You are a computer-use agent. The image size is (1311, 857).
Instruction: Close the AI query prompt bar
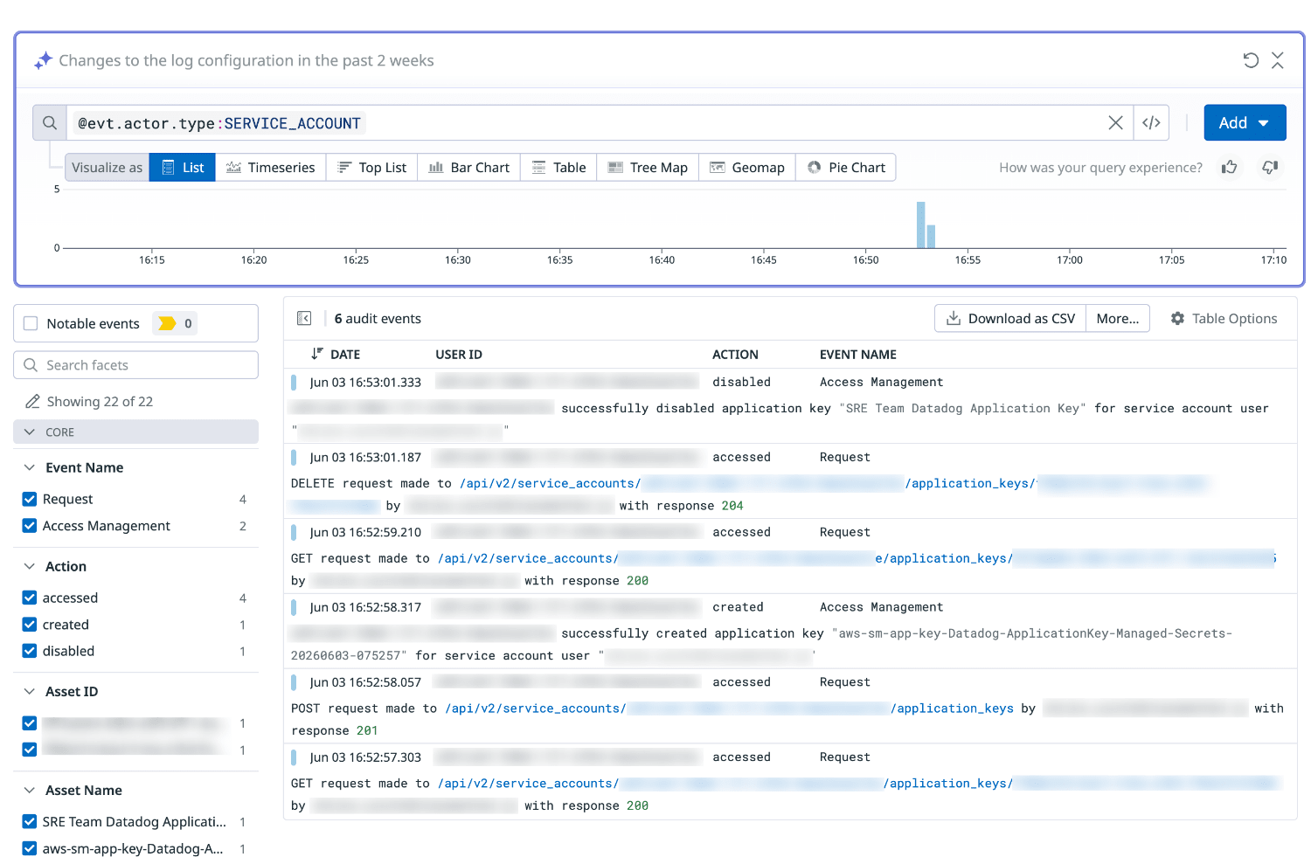(1278, 60)
